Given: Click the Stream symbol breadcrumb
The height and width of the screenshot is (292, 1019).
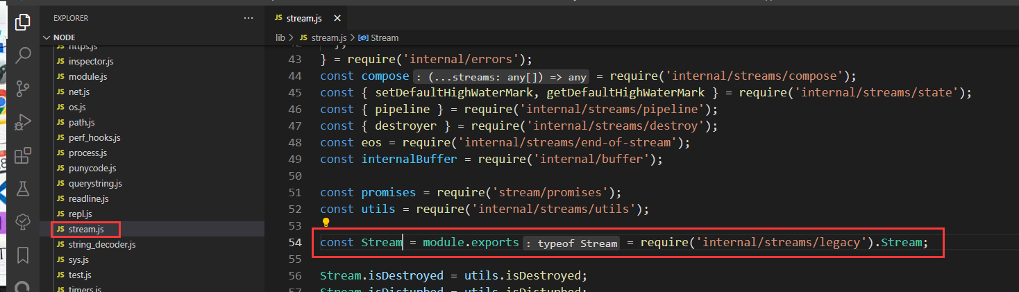Looking at the screenshot, I should click(x=384, y=37).
